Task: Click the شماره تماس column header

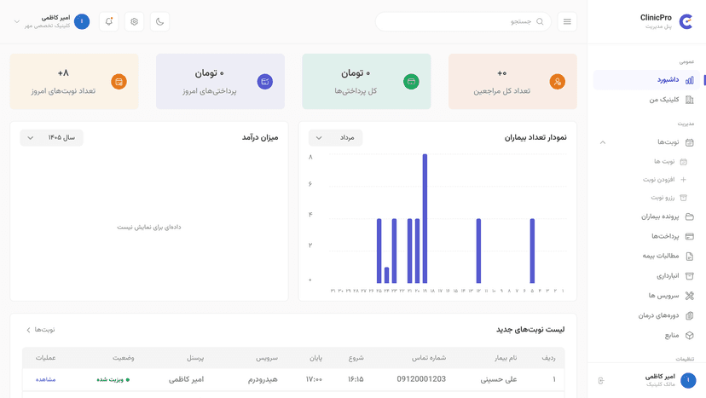Action: 429,358
